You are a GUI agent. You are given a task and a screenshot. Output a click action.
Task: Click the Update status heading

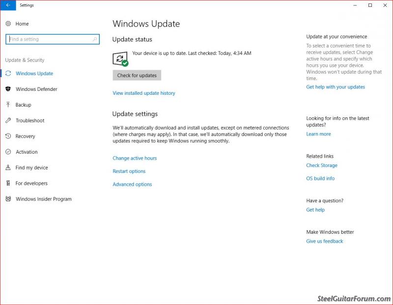click(x=132, y=39)
